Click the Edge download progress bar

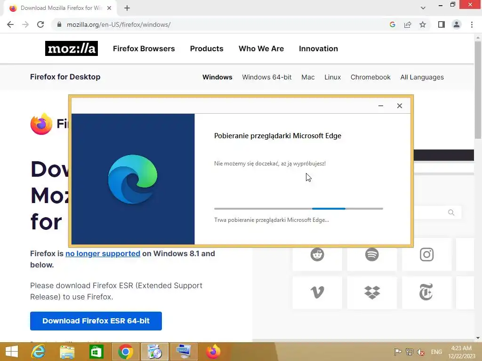[298, 208]
